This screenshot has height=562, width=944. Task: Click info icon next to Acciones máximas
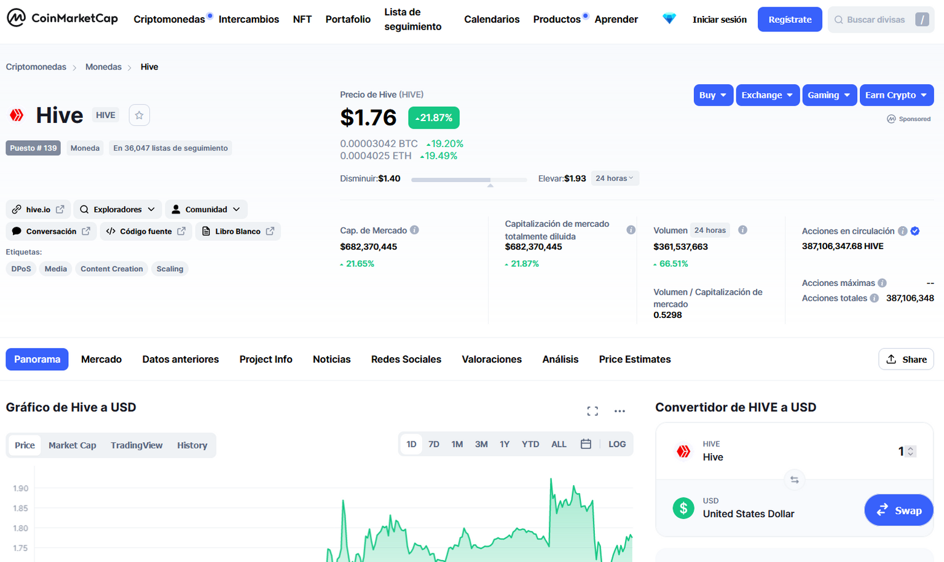882,283
